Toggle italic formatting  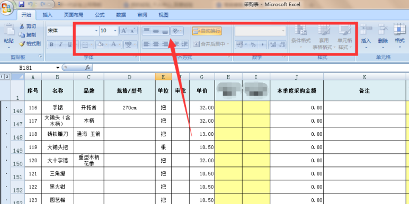tap(60, 44)
